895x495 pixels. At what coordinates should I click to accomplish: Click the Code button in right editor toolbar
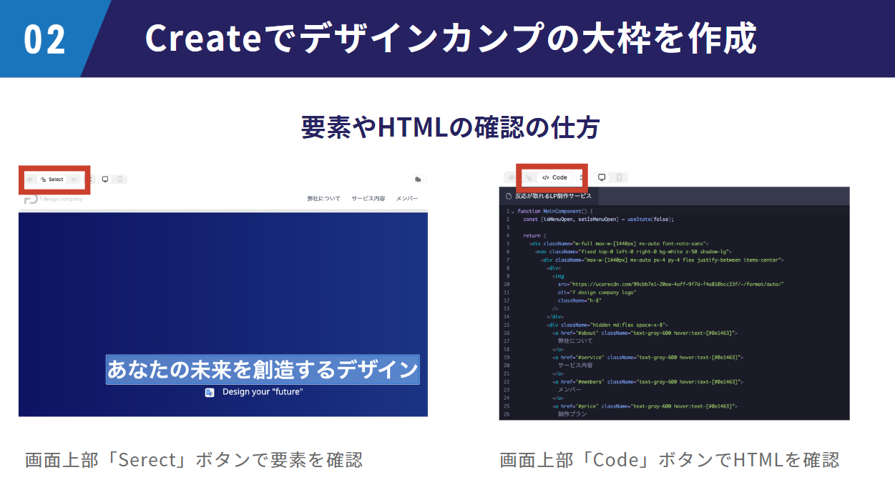[x=554, y=177]
